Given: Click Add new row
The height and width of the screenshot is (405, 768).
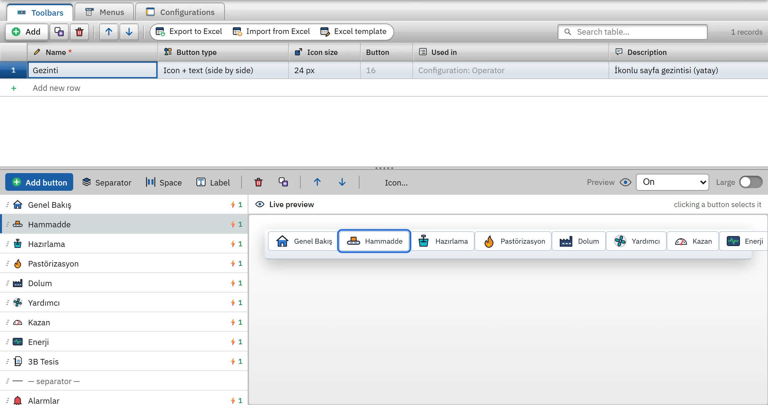Looking at the screenshot, I should [56, 88].
